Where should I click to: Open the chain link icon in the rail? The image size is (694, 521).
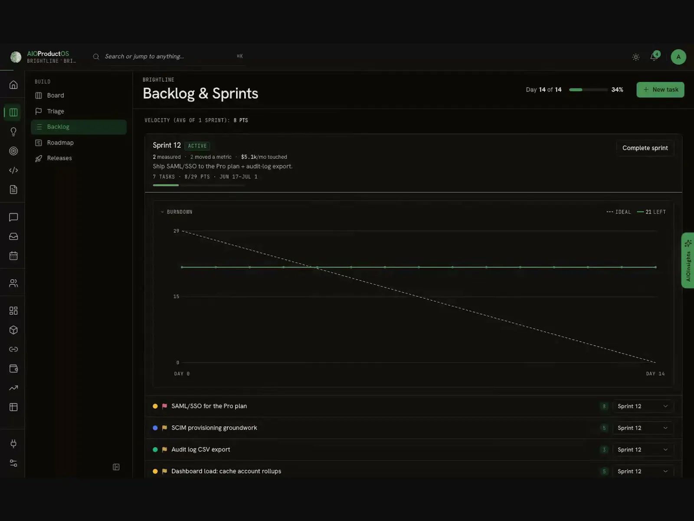(x=13, y=349)
